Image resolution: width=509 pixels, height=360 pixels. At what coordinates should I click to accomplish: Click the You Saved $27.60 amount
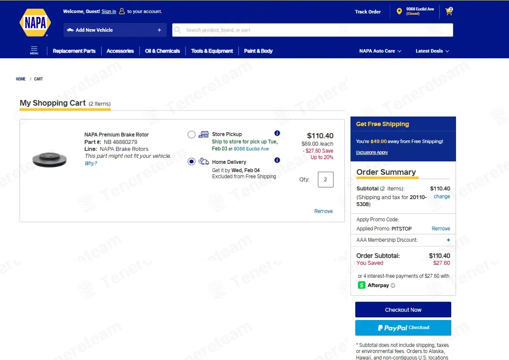coord(442,263)
